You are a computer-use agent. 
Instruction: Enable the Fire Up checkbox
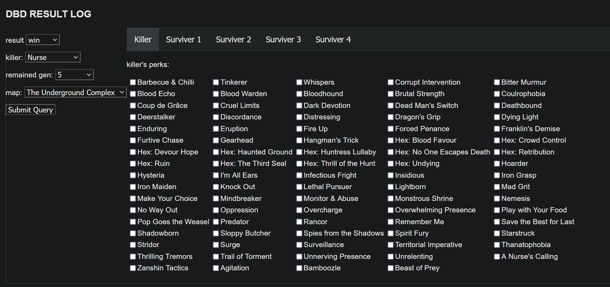pos(299,129)
